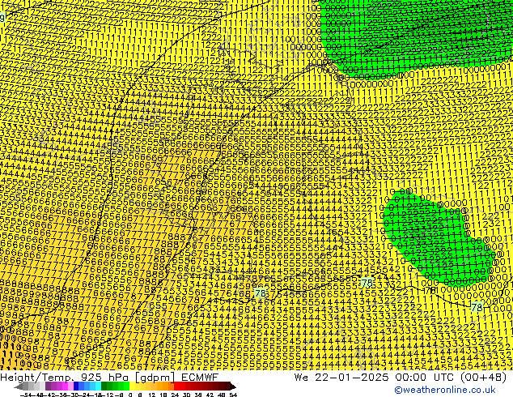Pick the dark purple legend swatch
Image resolution: width=513 pixels, height=397 pixels.
48,387
